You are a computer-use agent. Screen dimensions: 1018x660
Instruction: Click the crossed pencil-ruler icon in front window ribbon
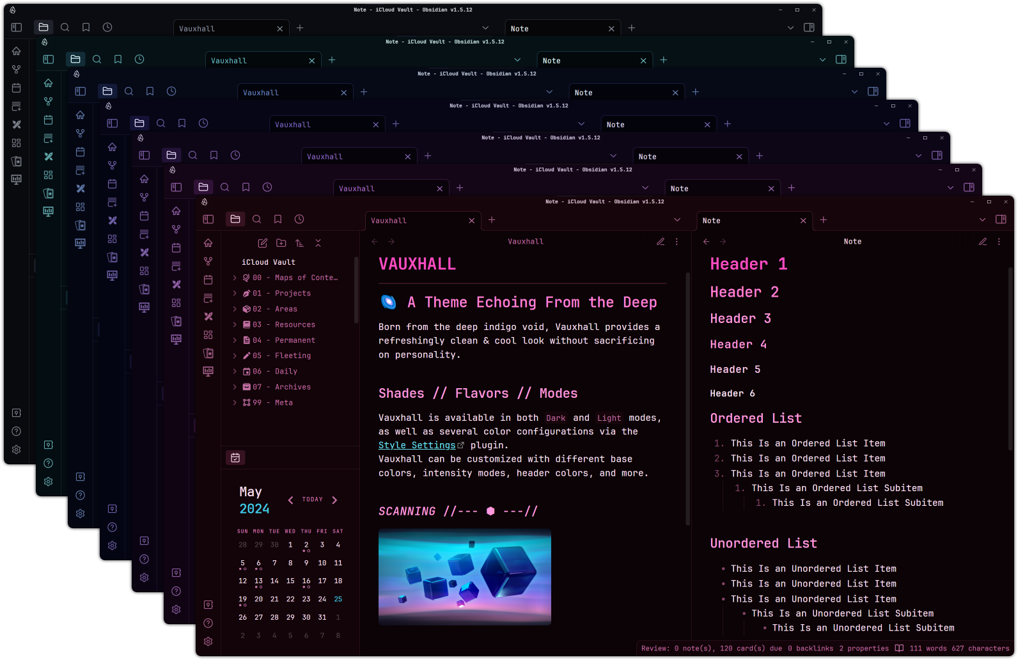[x=208, y=317]
